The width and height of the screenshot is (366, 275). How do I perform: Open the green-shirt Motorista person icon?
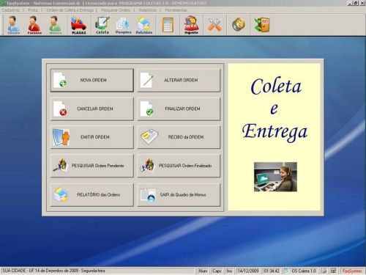[x=55, y=25]
